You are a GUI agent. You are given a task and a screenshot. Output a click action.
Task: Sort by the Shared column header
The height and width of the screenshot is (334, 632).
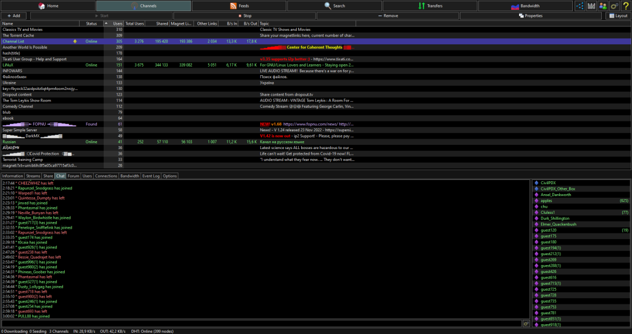point(157,24)
